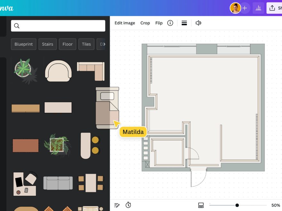
Task: Click the Share upload icon in the top bar
Action: pos(272,8)
